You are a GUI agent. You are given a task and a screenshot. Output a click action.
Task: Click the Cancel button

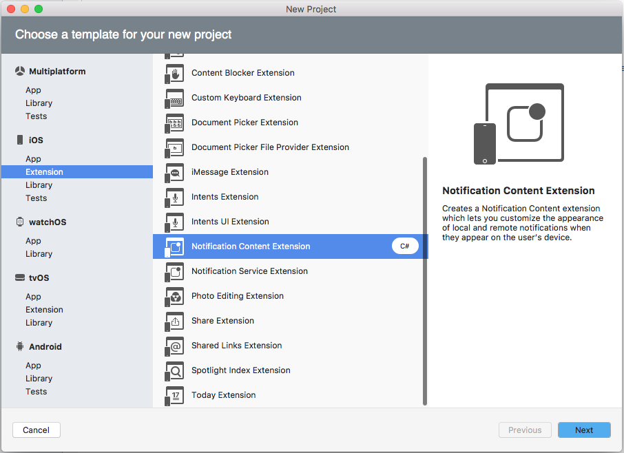[x=36, y=430]
